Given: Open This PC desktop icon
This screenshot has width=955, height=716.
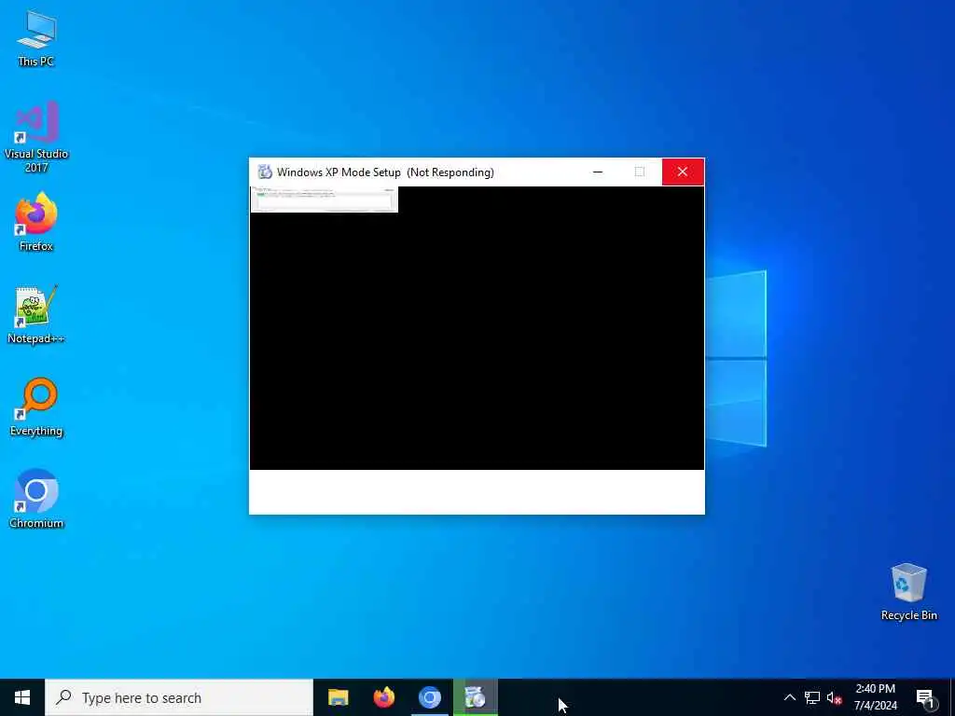Looking at the screenshot, I should [36, 37].
